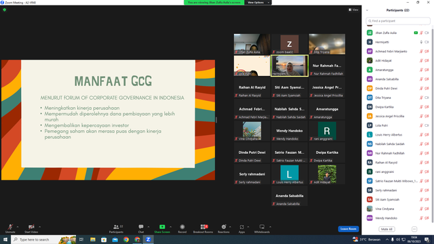Viewport: 434px width, 244px height.
Task: Open the Mail app from the taskbar
Action: pos(115,239)
